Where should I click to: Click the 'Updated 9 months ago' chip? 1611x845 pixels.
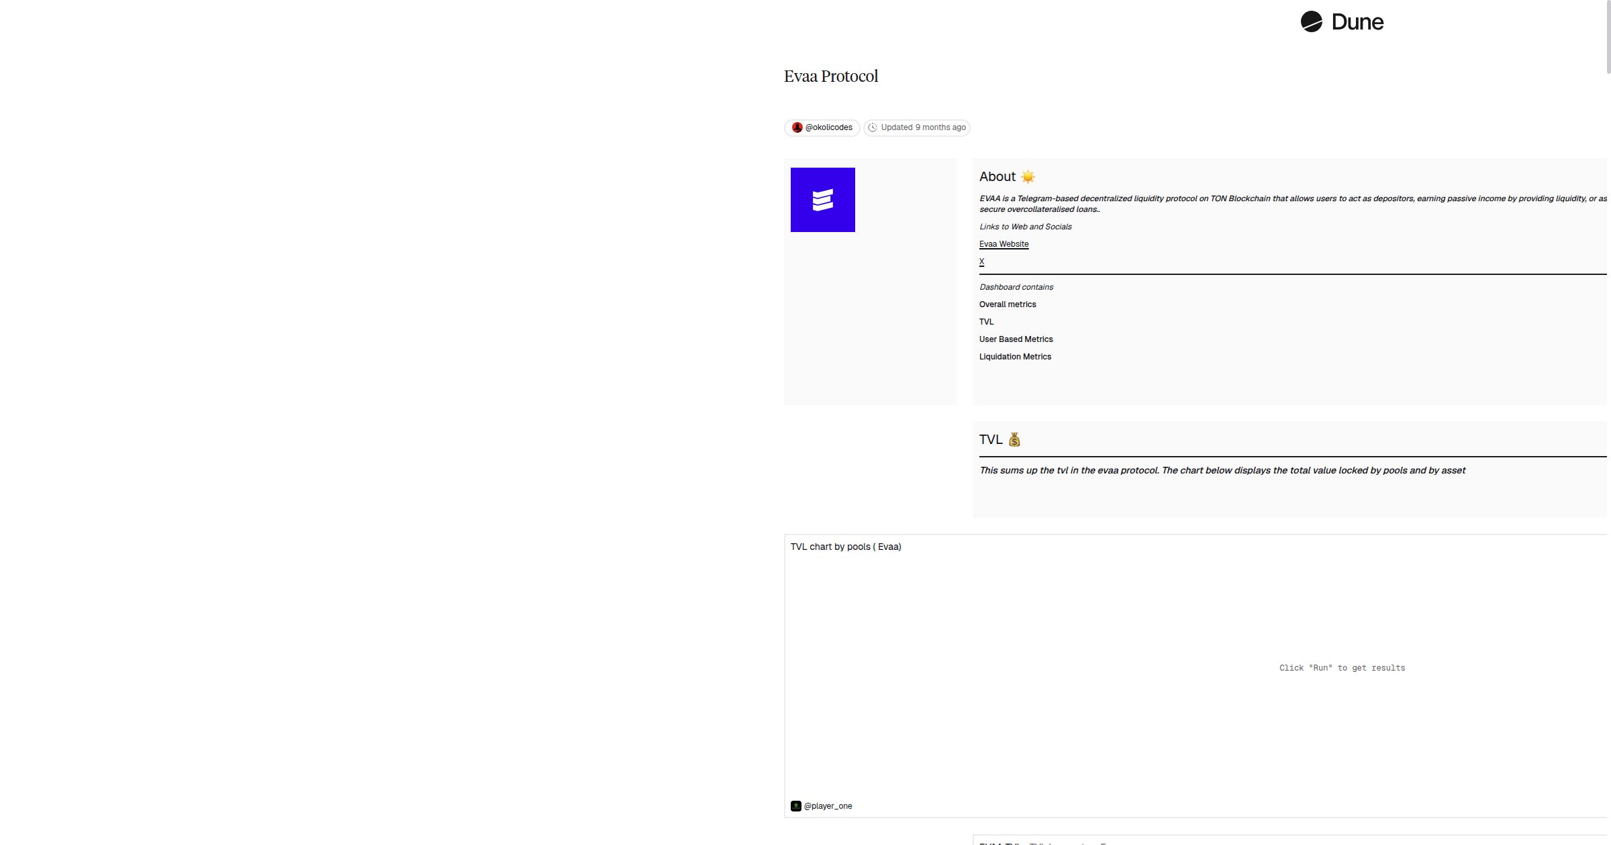917,127
